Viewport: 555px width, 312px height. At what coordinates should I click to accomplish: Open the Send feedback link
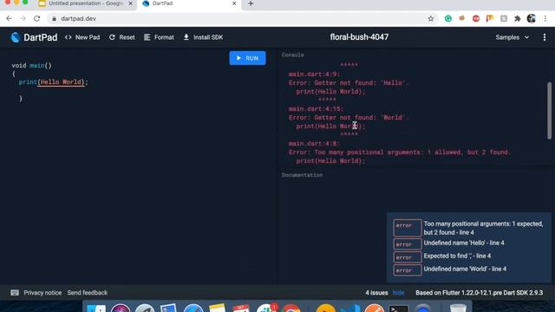pyautogui.click(x=88, y=293)
